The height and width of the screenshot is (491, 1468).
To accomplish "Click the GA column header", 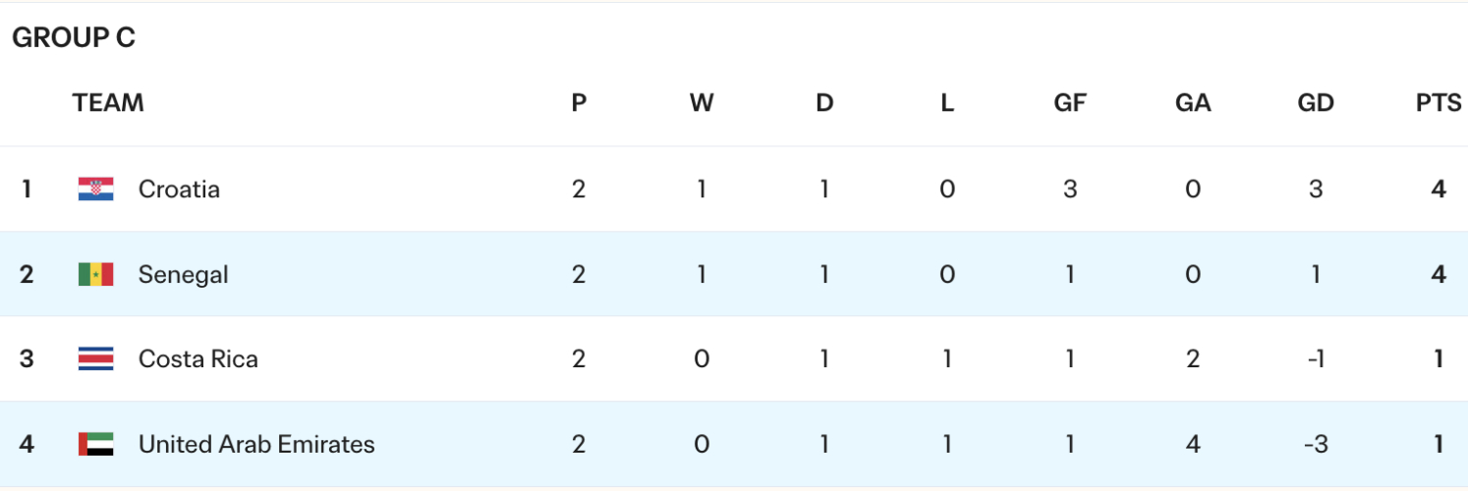I will [x=1193, y=103].
